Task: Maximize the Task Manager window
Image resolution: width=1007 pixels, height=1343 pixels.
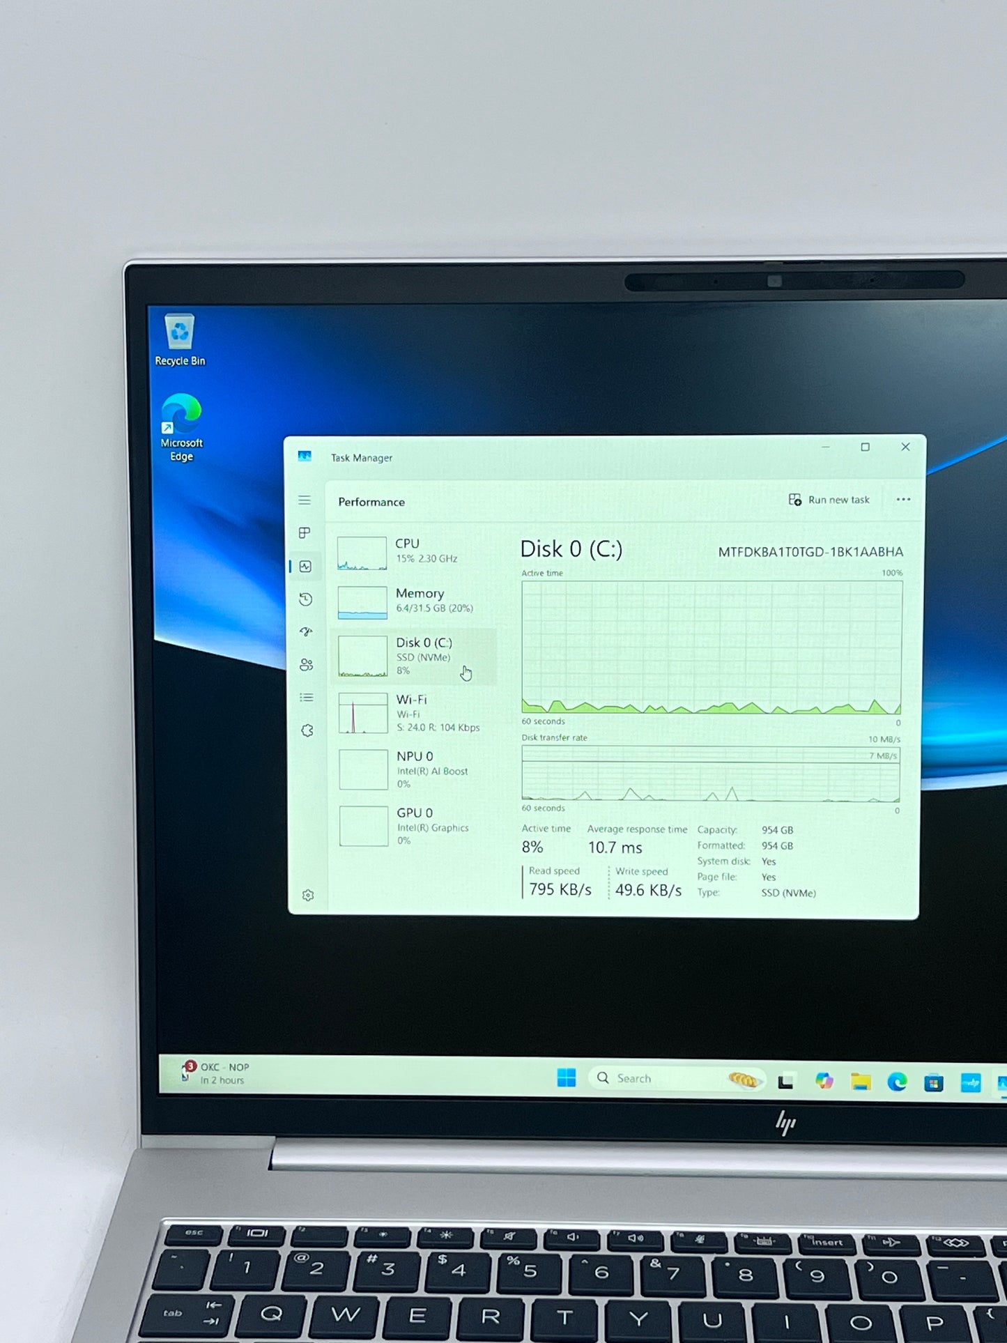Action: (x=865, y=447)
